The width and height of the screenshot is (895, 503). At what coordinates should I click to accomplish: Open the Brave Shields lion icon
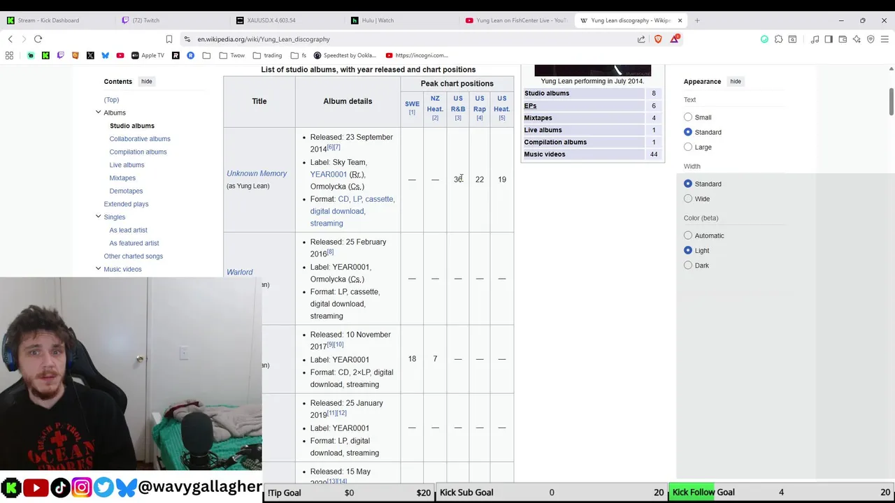point(658,39)
